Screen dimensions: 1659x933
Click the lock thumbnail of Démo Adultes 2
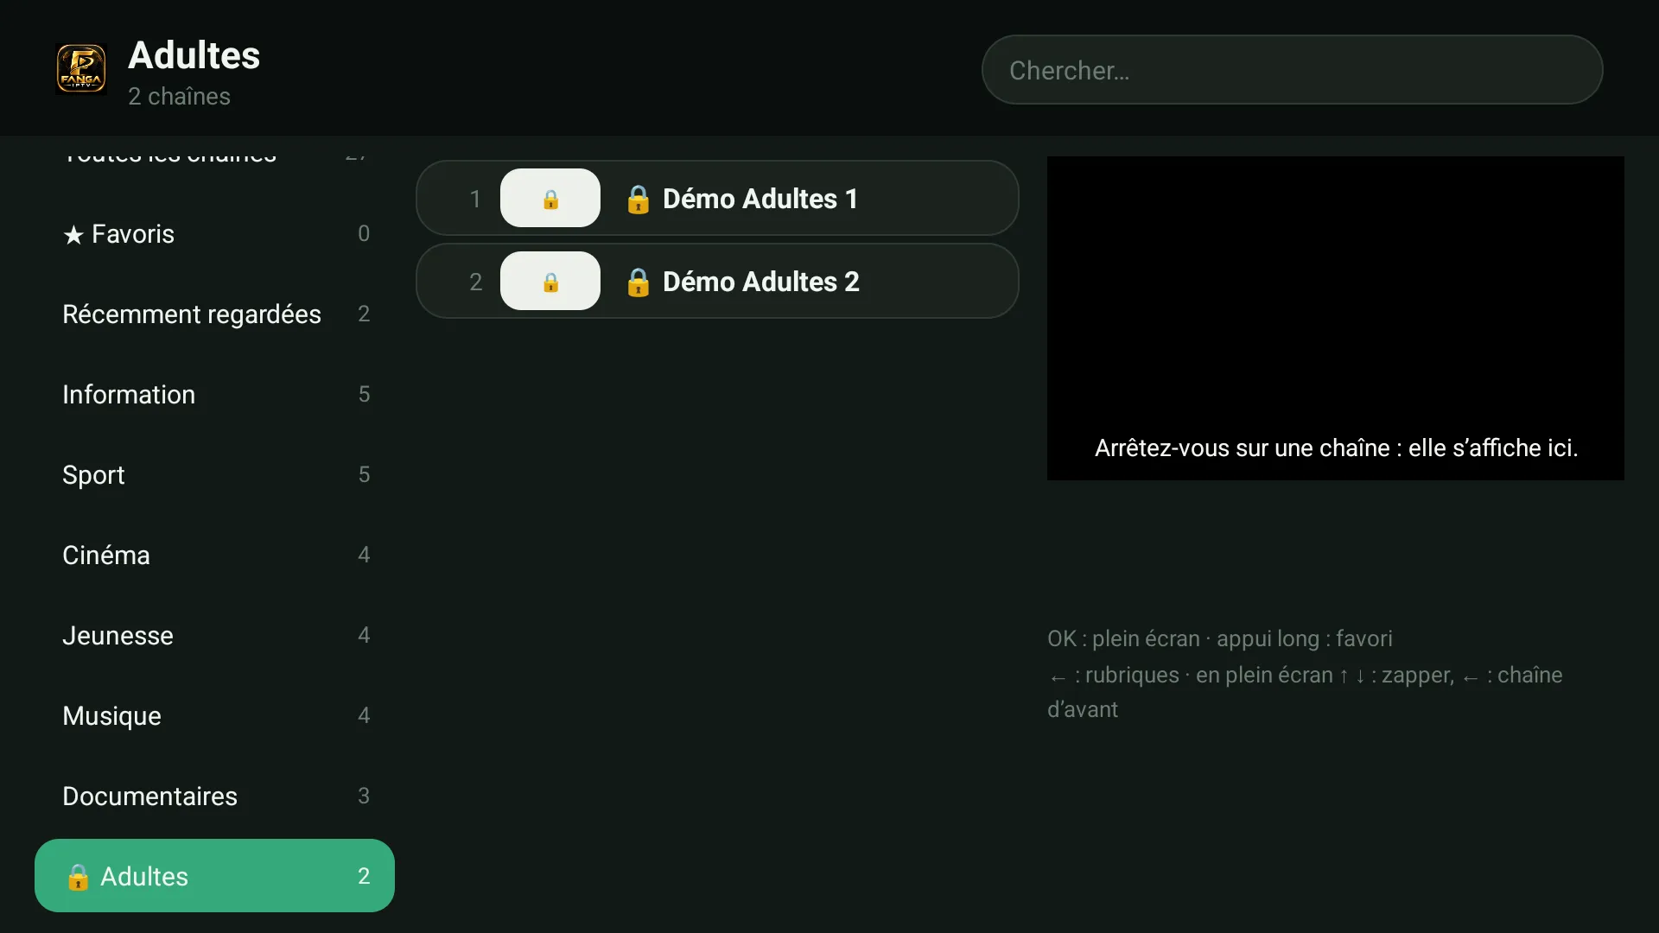550,281
